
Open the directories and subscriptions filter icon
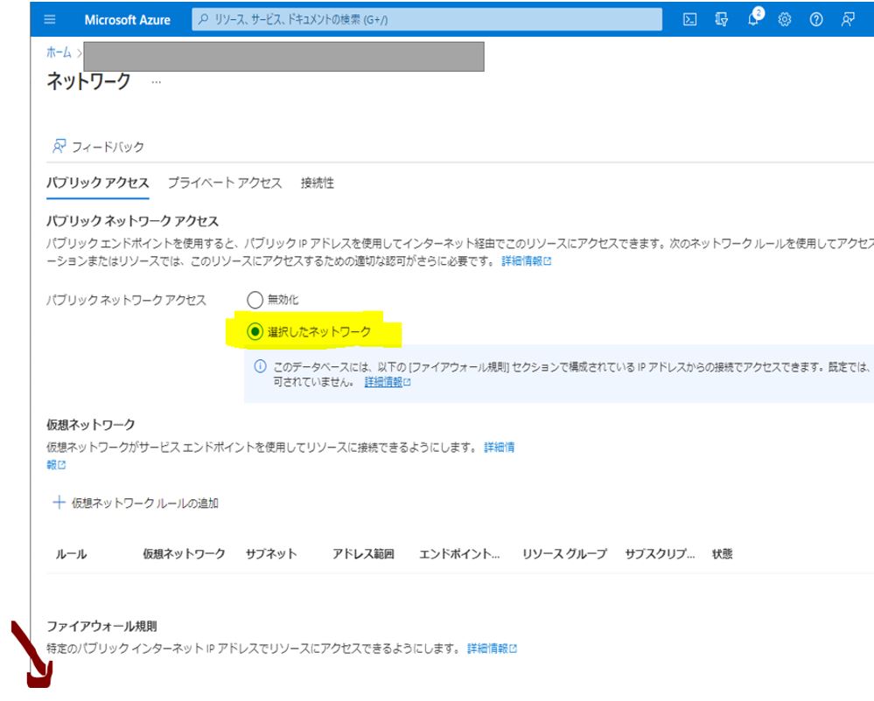click(x=721, y=19)
